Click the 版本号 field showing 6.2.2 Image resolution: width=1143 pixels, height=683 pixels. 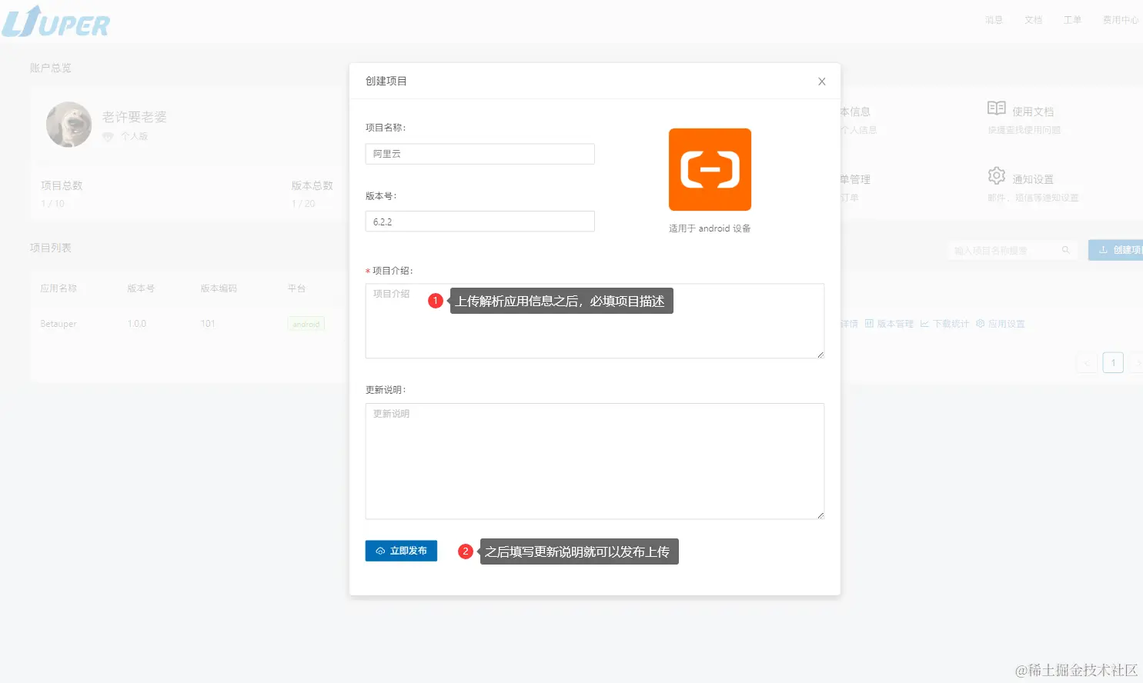pyautogui.click(x=480, y=222)
